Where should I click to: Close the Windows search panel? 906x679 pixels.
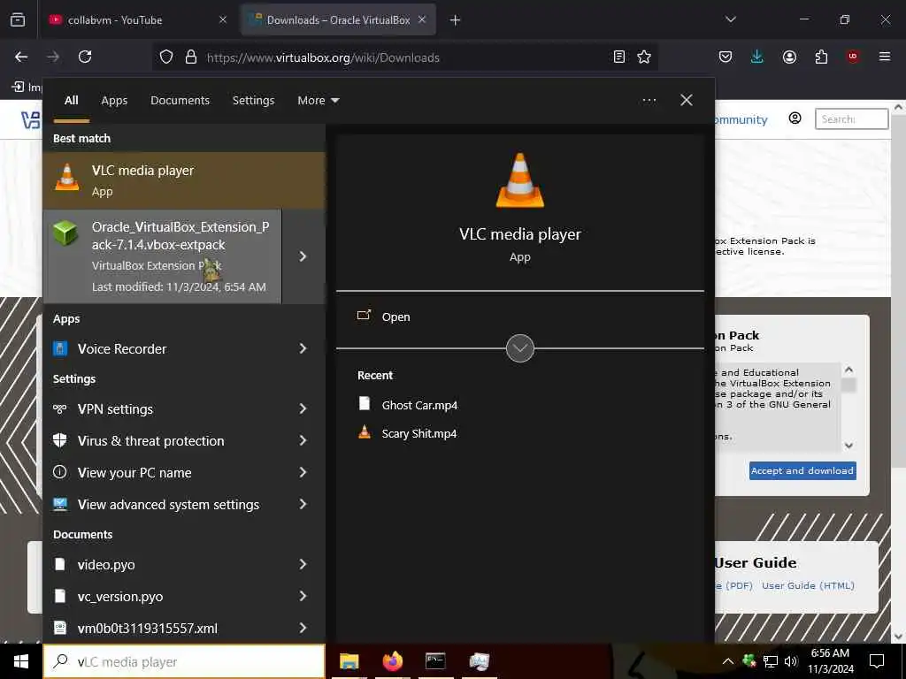pos(686,100)
